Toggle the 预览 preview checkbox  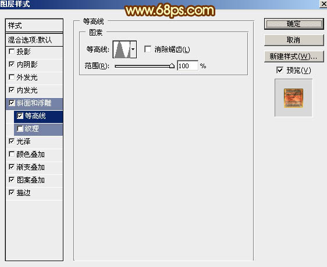click(280, 70)
